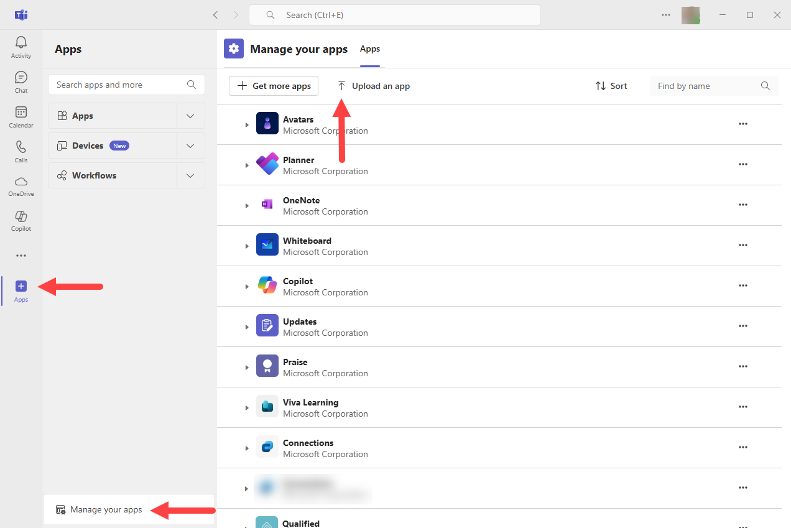The height and width of the screenshot is (528, 791).
Task: Click Get more apps button
Action: (x=274, y=86)
